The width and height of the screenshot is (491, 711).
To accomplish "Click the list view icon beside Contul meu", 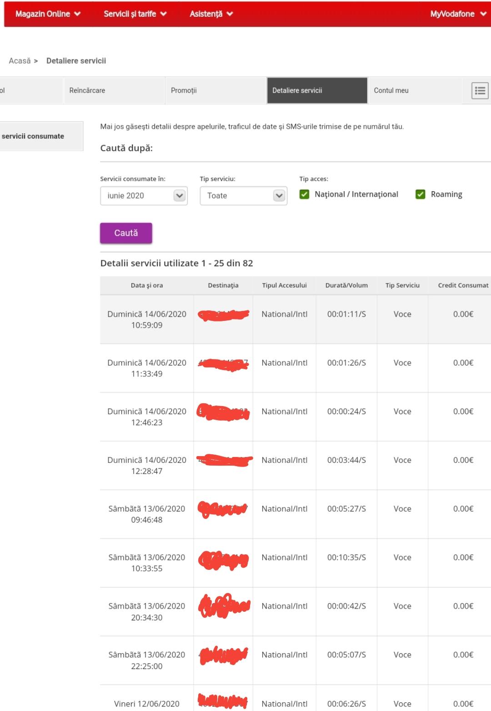I will point(480,91).
